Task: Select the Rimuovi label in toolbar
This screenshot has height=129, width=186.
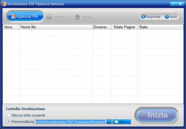Action: [60, 17]
